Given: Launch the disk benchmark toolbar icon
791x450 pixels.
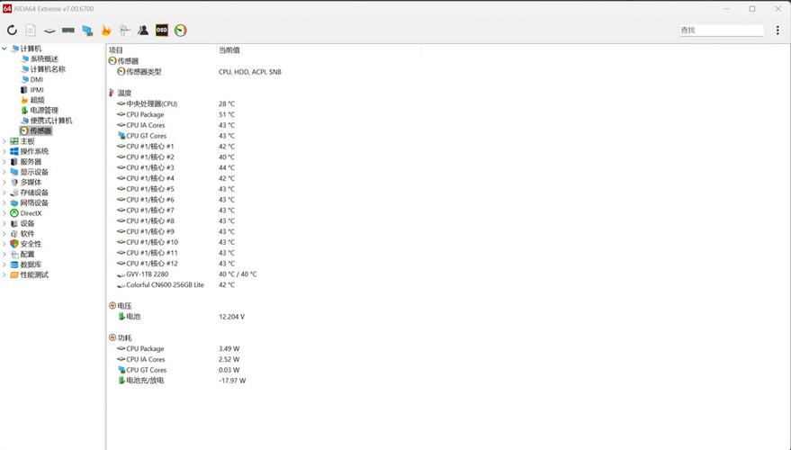Looking at the screenshot, I should (49, 31).
